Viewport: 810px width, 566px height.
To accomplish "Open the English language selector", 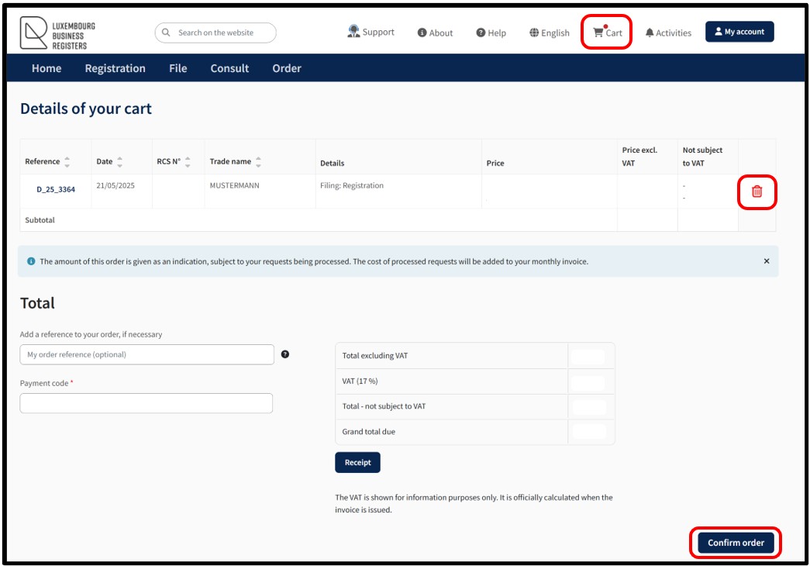I will (549, 33).
